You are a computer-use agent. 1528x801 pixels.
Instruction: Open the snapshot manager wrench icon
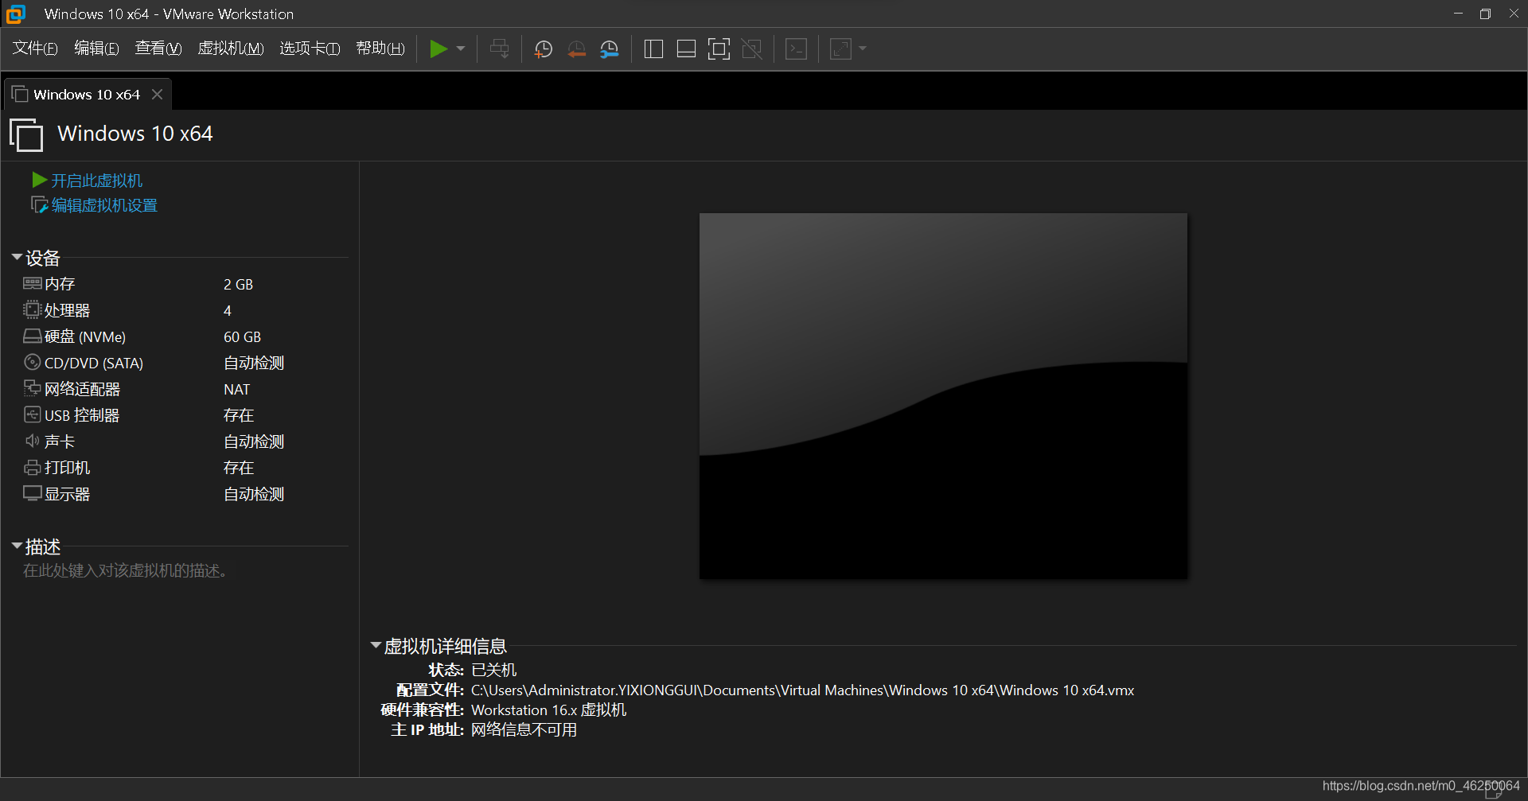point(610,49)
